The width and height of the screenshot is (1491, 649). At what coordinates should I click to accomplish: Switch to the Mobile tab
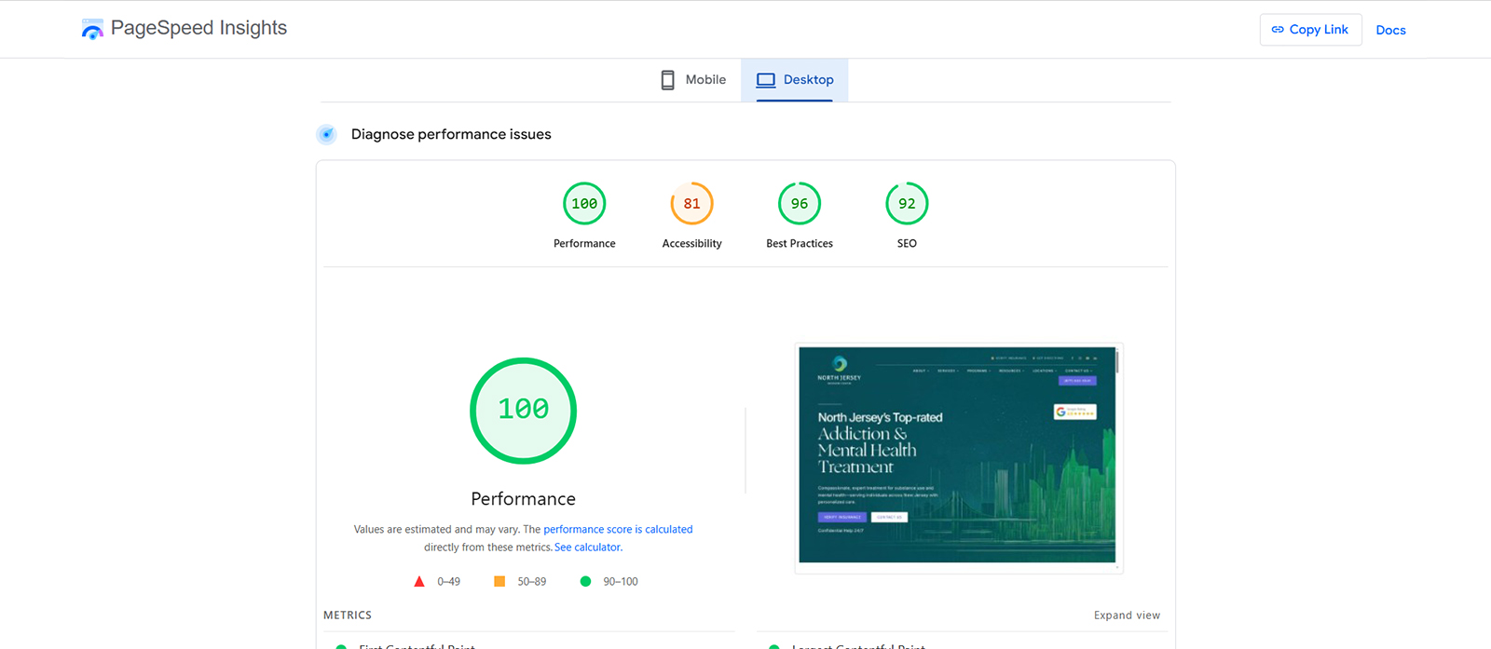click(x=693, y=80)
